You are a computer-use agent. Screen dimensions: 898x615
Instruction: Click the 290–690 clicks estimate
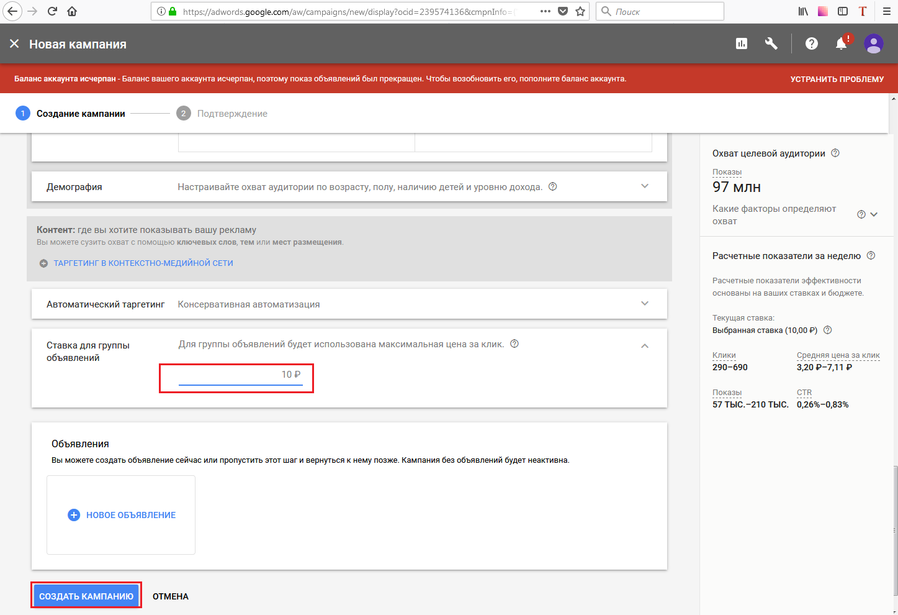pyautogui.click(x=730, y=367)
